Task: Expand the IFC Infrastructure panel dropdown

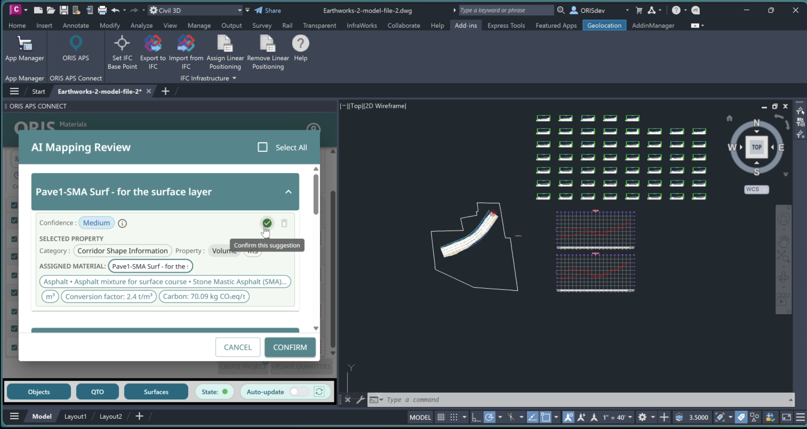Action: (234, 78)
